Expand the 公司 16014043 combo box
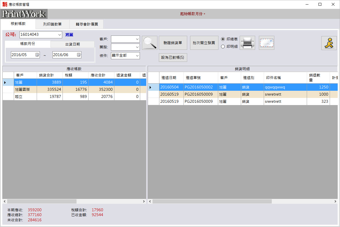Screen dimensions: 340x227 point(59,35)
